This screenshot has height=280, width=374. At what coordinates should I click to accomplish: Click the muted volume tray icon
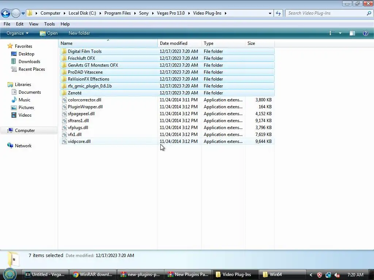click(337, 275)
